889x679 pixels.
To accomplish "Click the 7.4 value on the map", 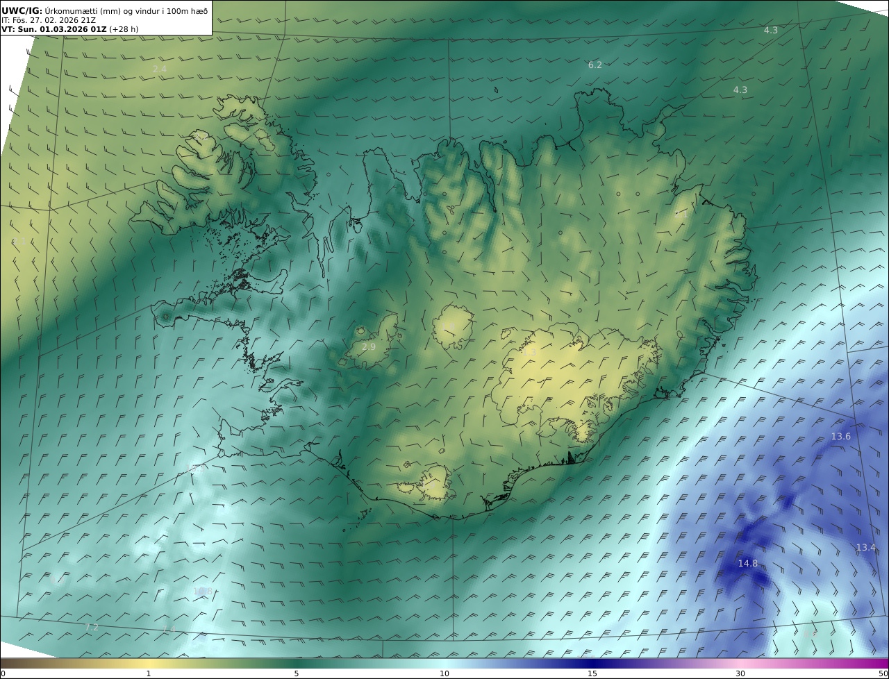I will pyautogui.click(x=169, y=629).
